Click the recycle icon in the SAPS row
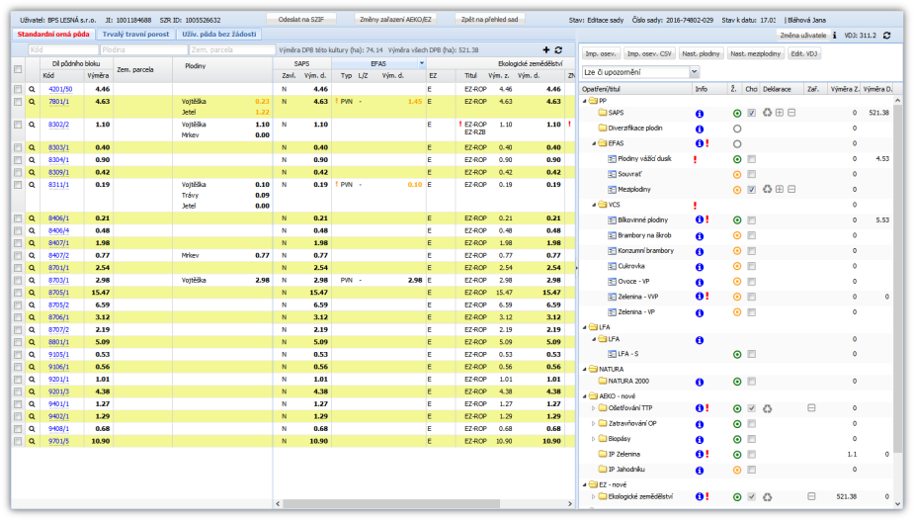This screenshot has height=520, width=914. pos(767,113)
